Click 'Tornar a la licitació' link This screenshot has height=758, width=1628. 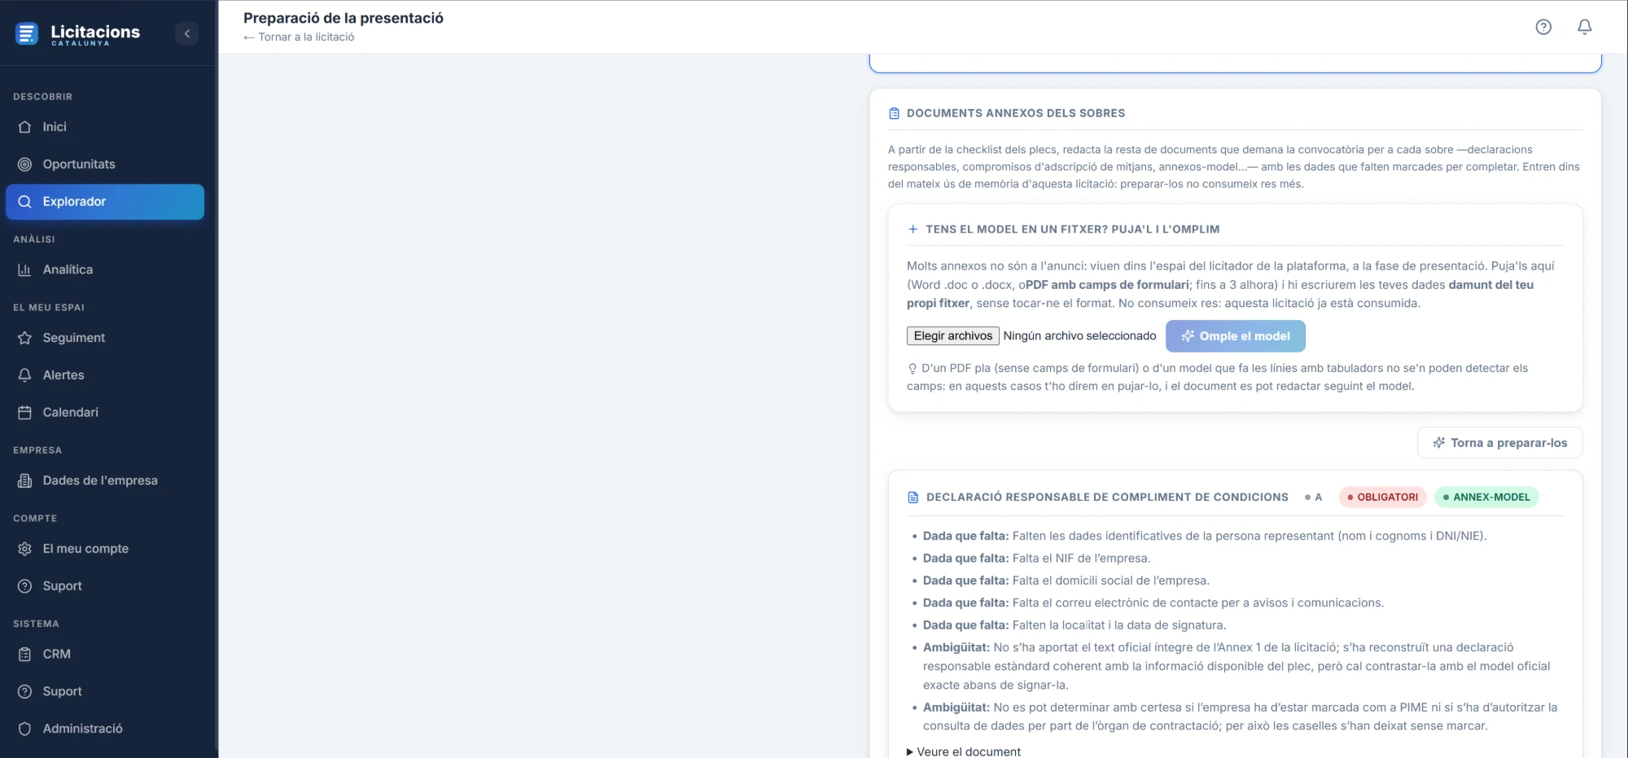point(299,37)
